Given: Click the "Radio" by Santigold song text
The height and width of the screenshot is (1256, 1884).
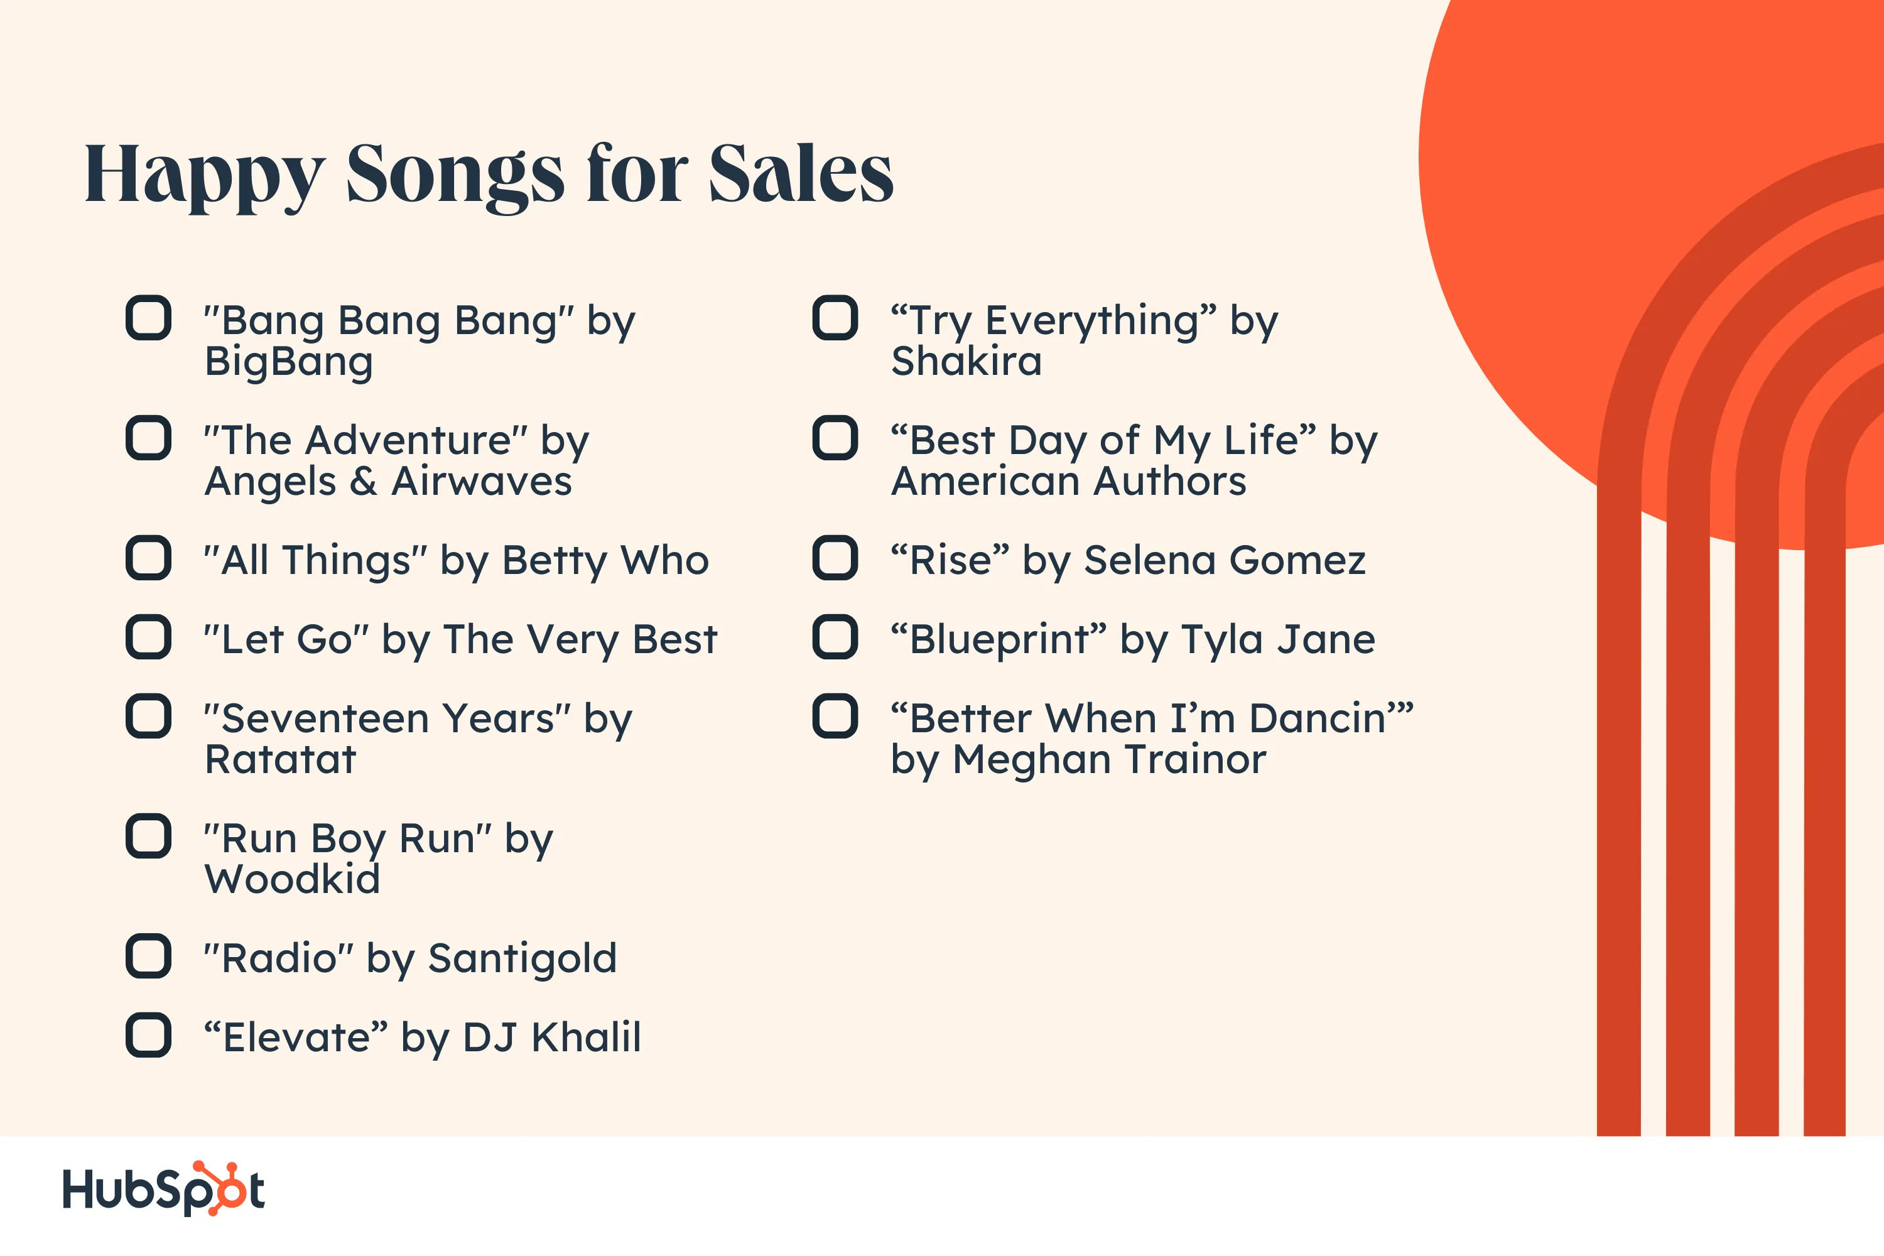Looking at the screenshot, I should click(410, 958).
